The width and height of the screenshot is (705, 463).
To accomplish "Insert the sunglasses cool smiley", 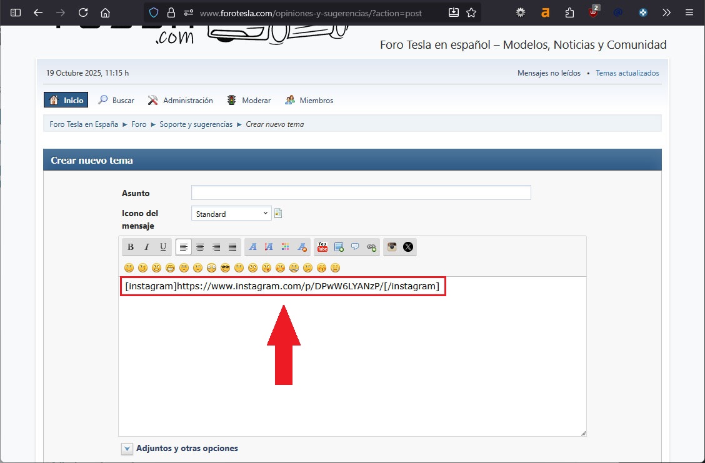I will [x=225, y=268].
